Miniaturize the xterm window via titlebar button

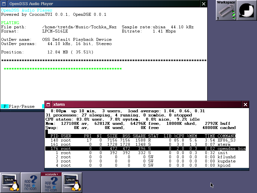pos(48,105)
